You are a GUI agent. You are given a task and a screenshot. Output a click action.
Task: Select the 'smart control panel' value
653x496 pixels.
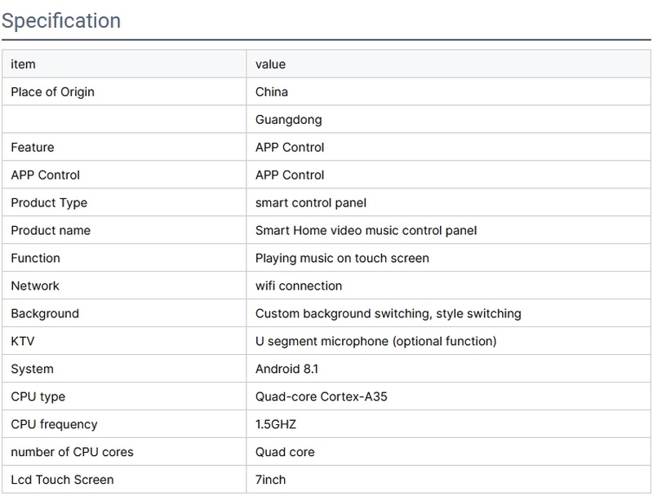coord(311,202)
